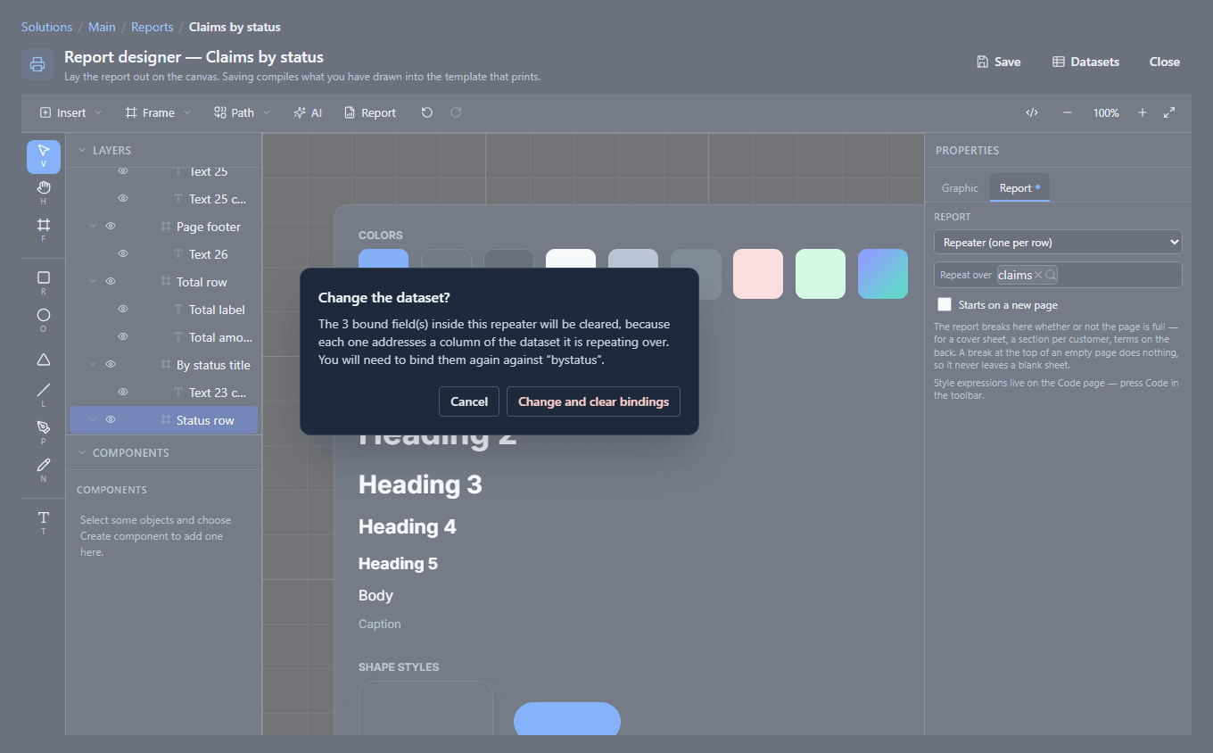Go to Solutions breadcrumb link
The height and width of the screenshot is (753, 1213).
[x=47, y=27]
